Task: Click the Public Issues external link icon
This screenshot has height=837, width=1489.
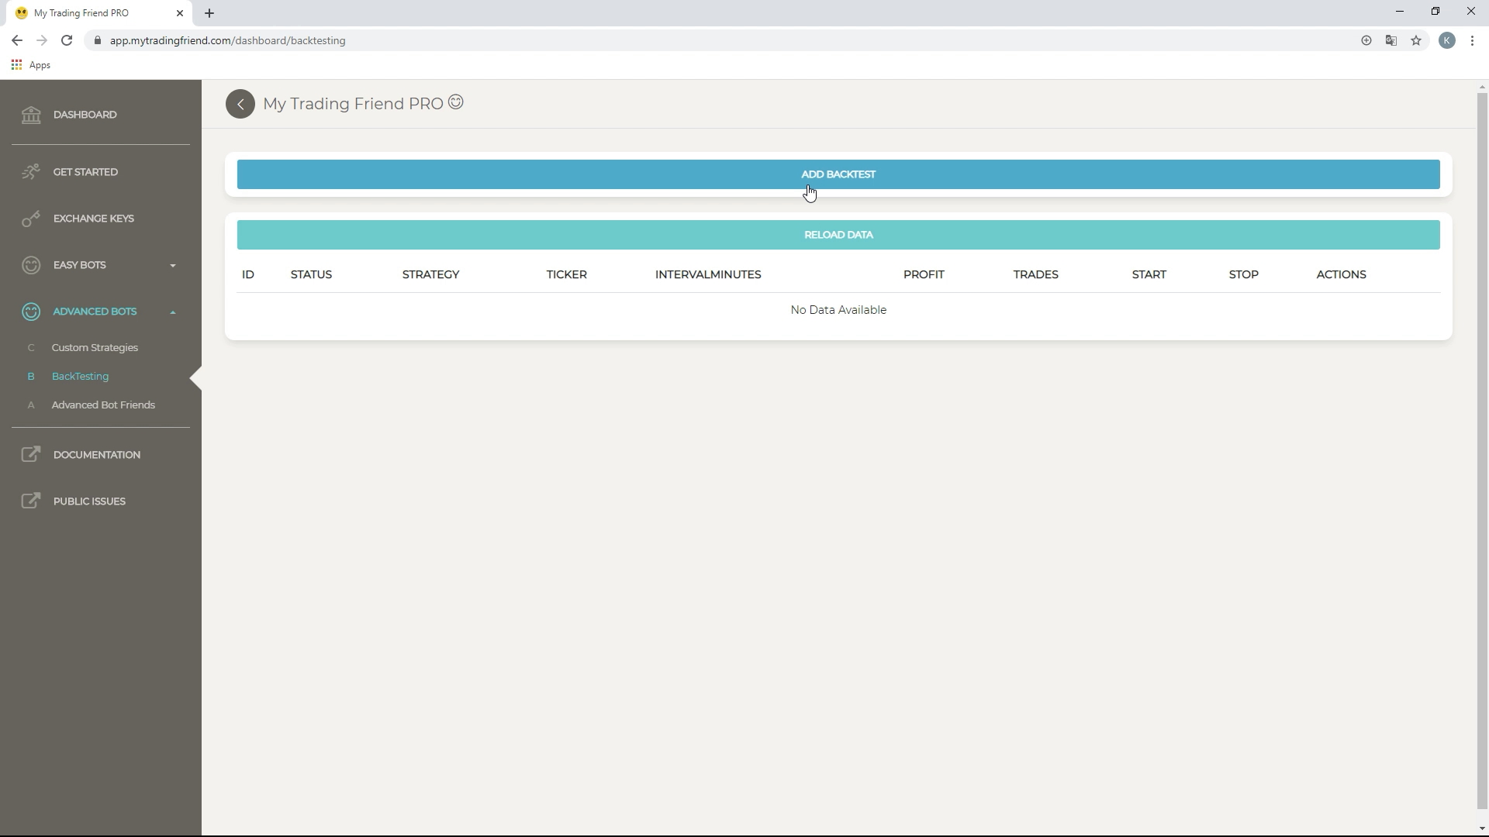Action: [31, 501]
